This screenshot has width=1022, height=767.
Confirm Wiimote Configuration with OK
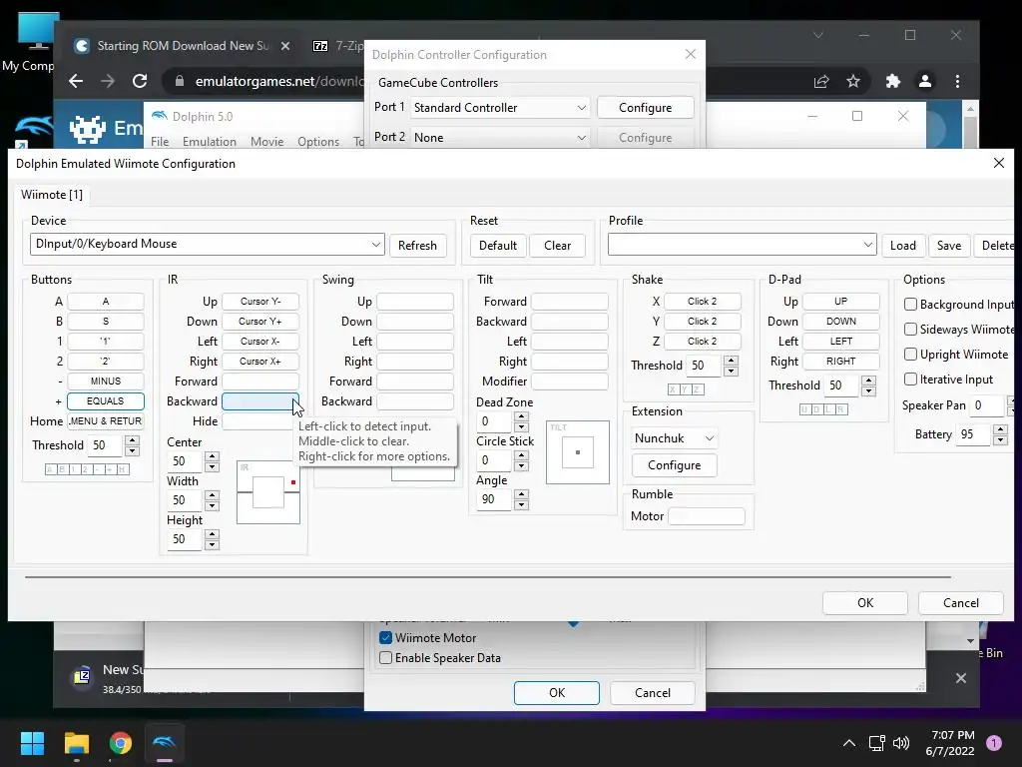coord(865,602)
